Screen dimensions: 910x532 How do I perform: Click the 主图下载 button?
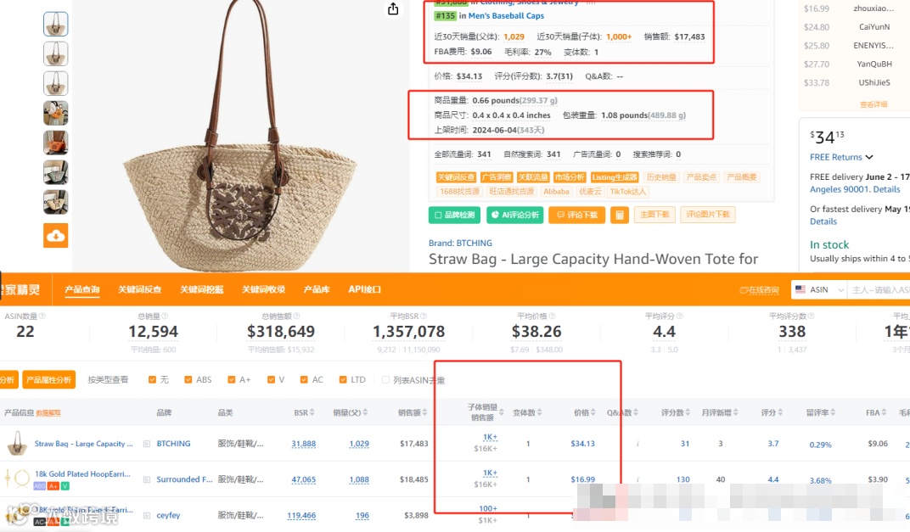click(x=654, y=215)
